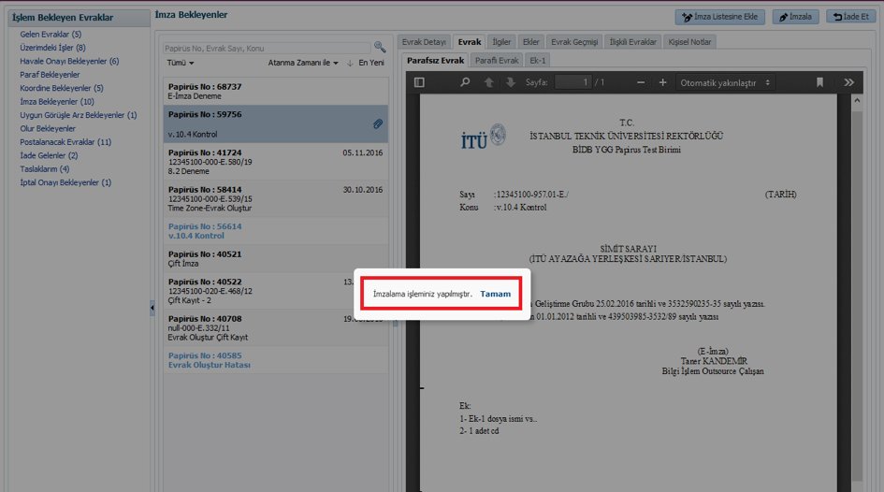Image resolution: width=884 pixels, height=492 pixels.
Task: Select document Papirüs No 40585 Evrak Oluştur Hatası
Action: click(276, 360)
